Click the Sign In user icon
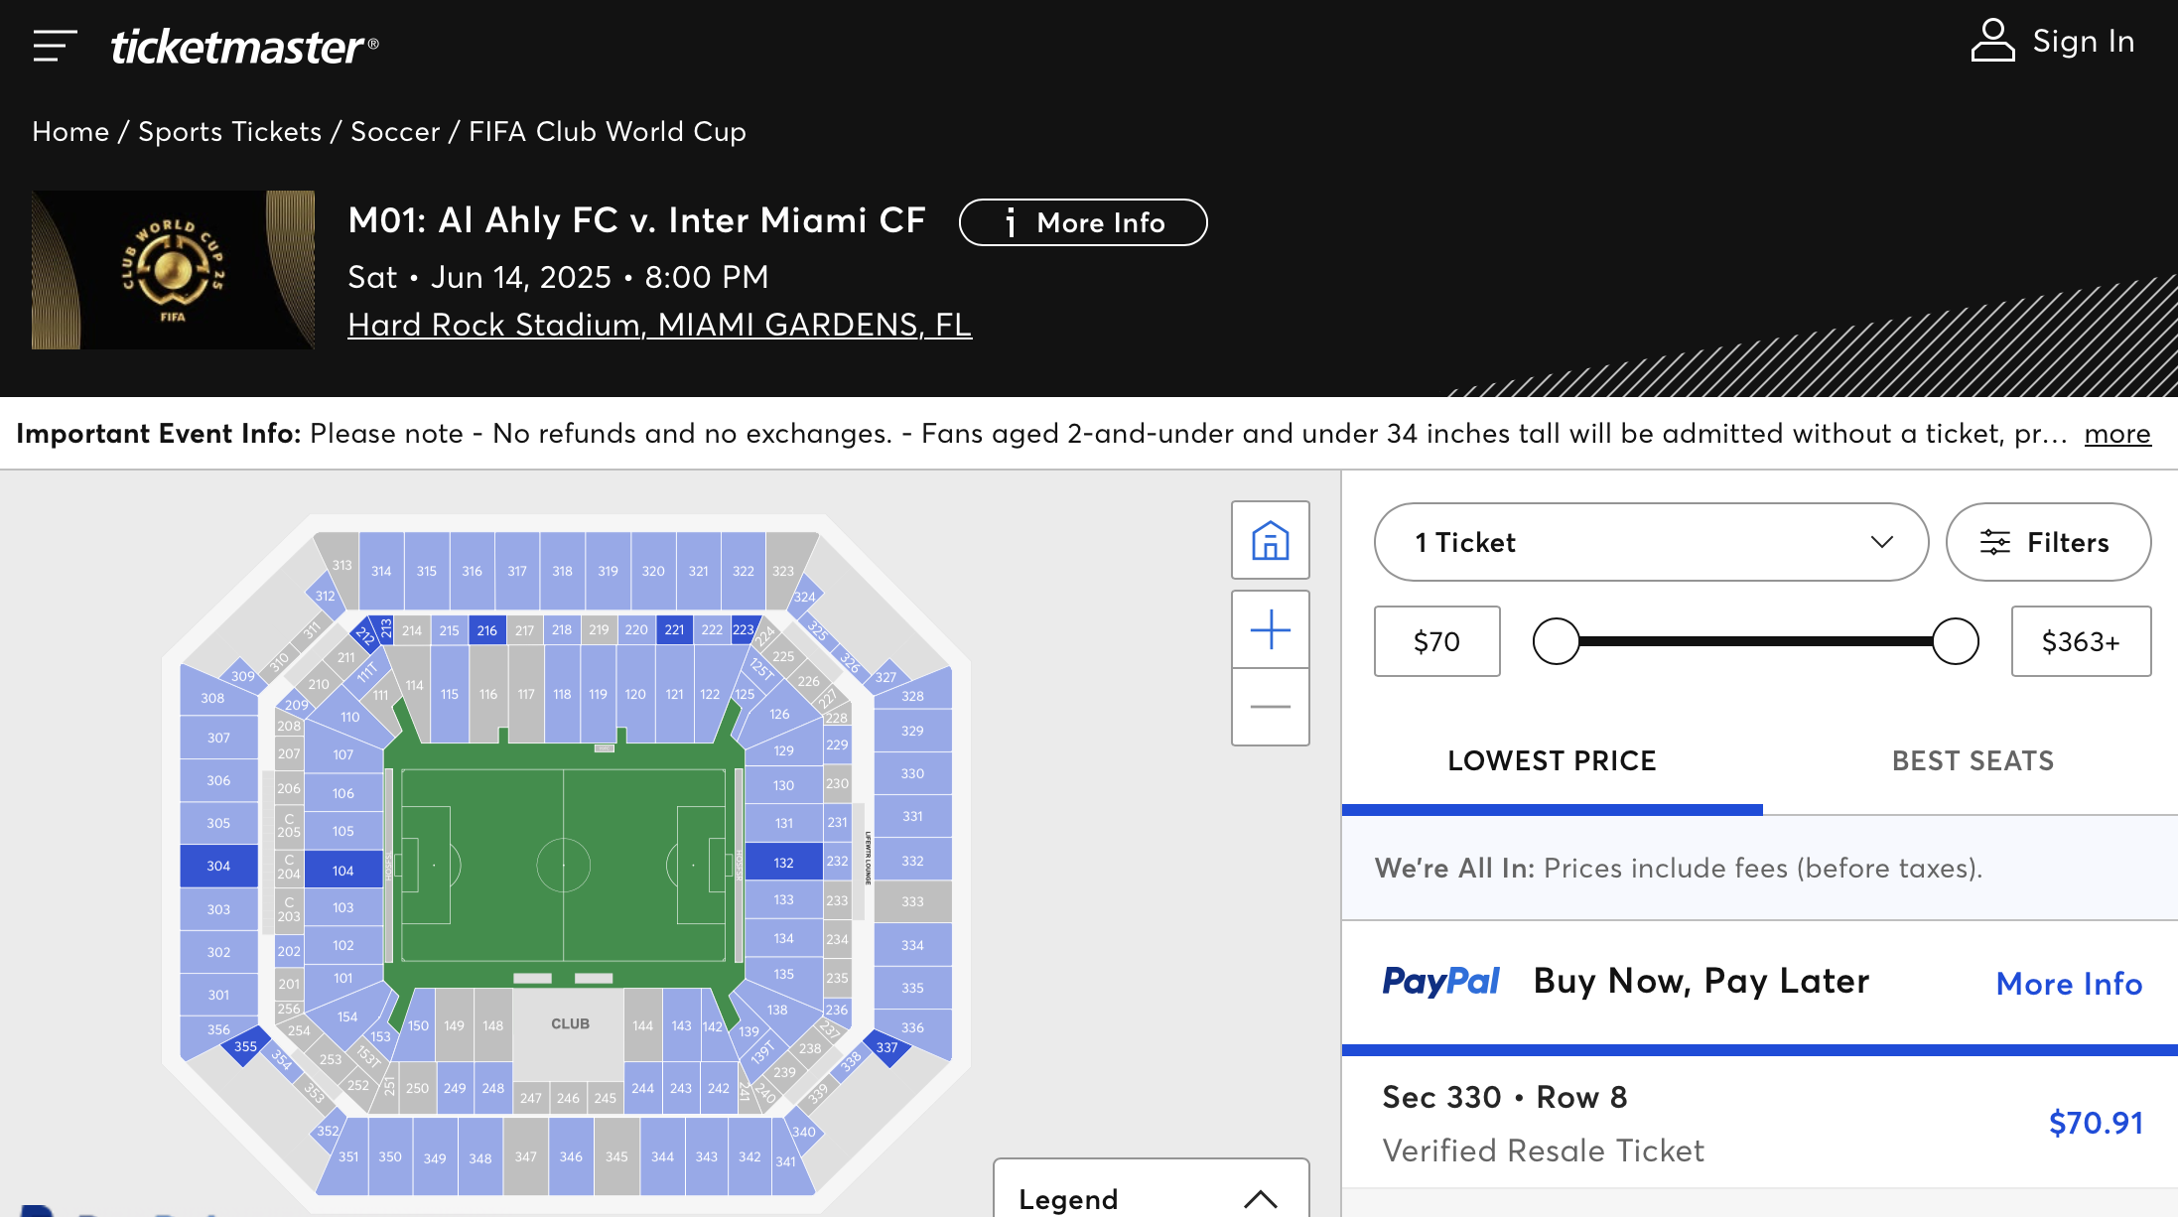The height and width of the screenshot is (1217, 2178). click(1991, 41)
